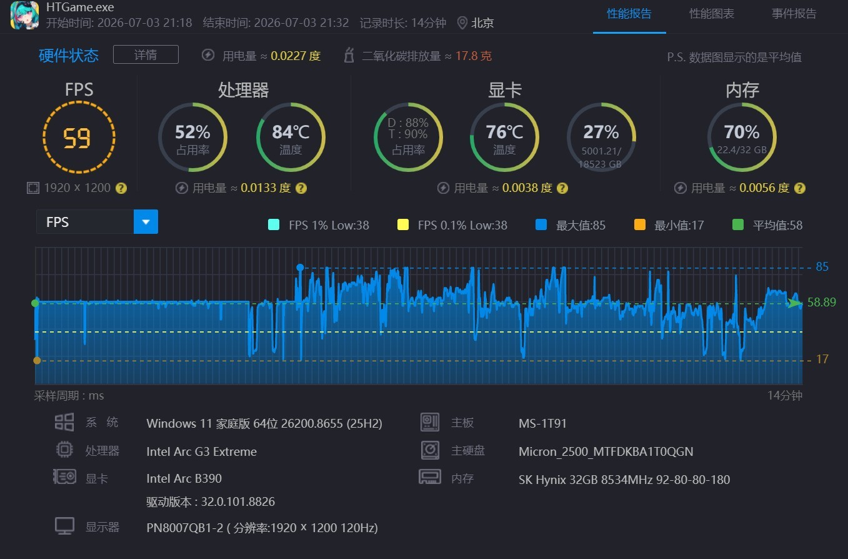Click help icon beside GPU power 0.0038 度
Screen dimensions: 848x559
click(562, 188)
